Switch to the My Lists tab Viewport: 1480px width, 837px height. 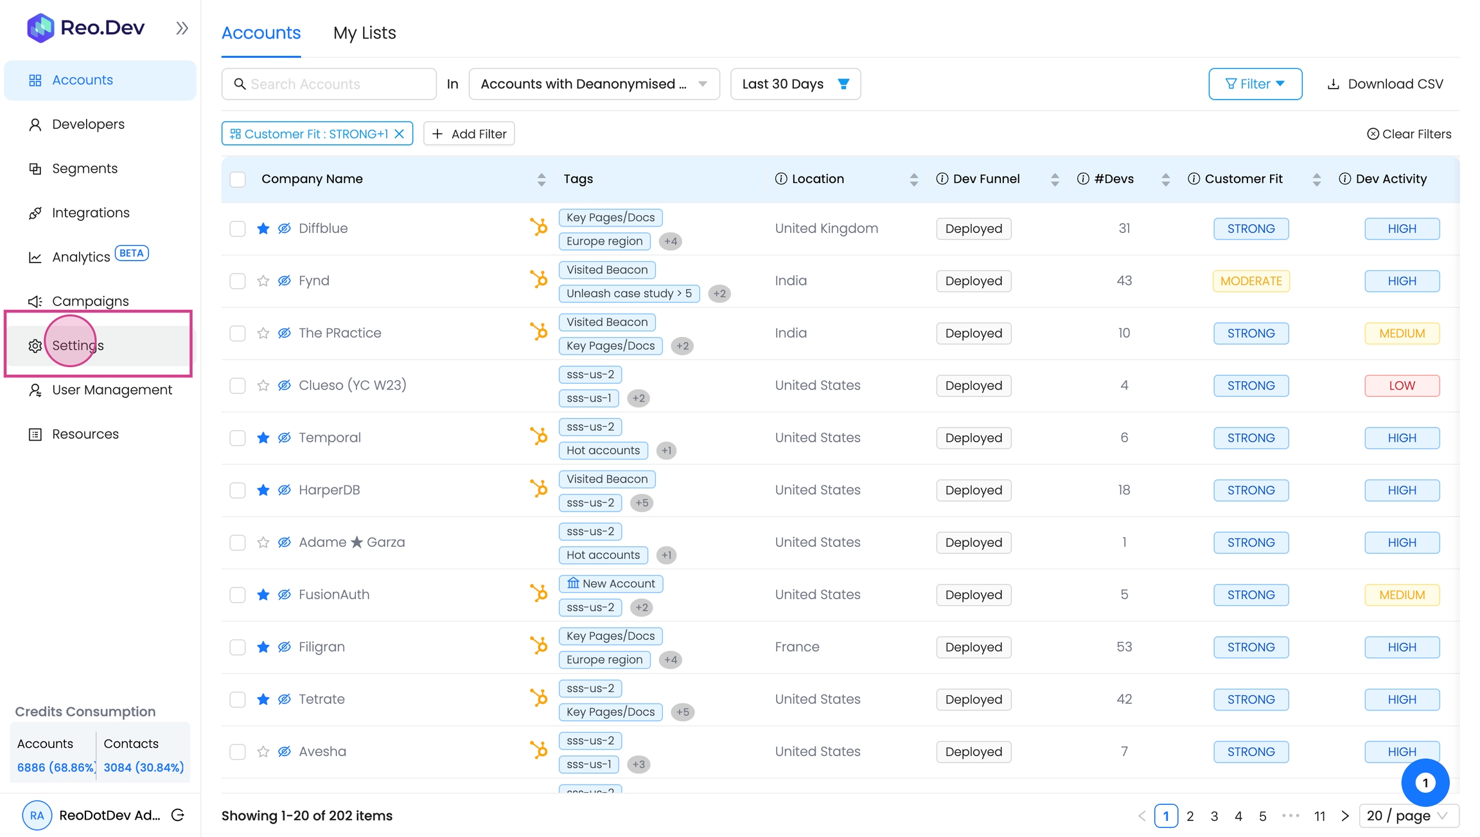pyautogui.click(x=364, y=33)
